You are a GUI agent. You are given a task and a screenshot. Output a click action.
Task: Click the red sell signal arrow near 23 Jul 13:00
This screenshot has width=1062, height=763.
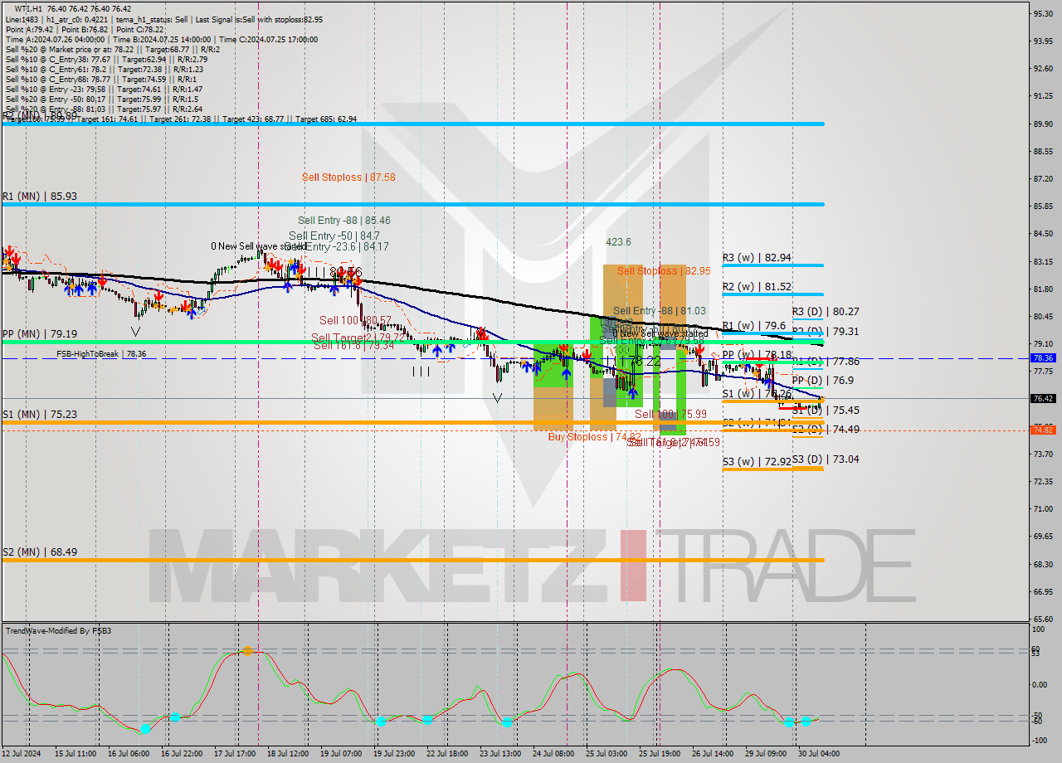point(481,332)
